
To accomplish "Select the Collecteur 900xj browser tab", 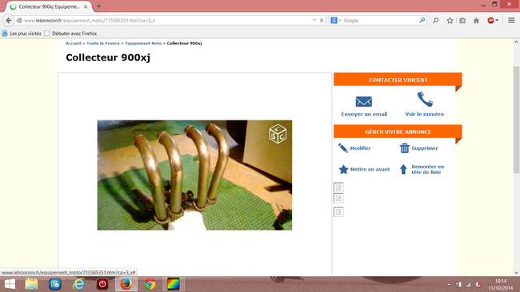I will pos(49,6).
